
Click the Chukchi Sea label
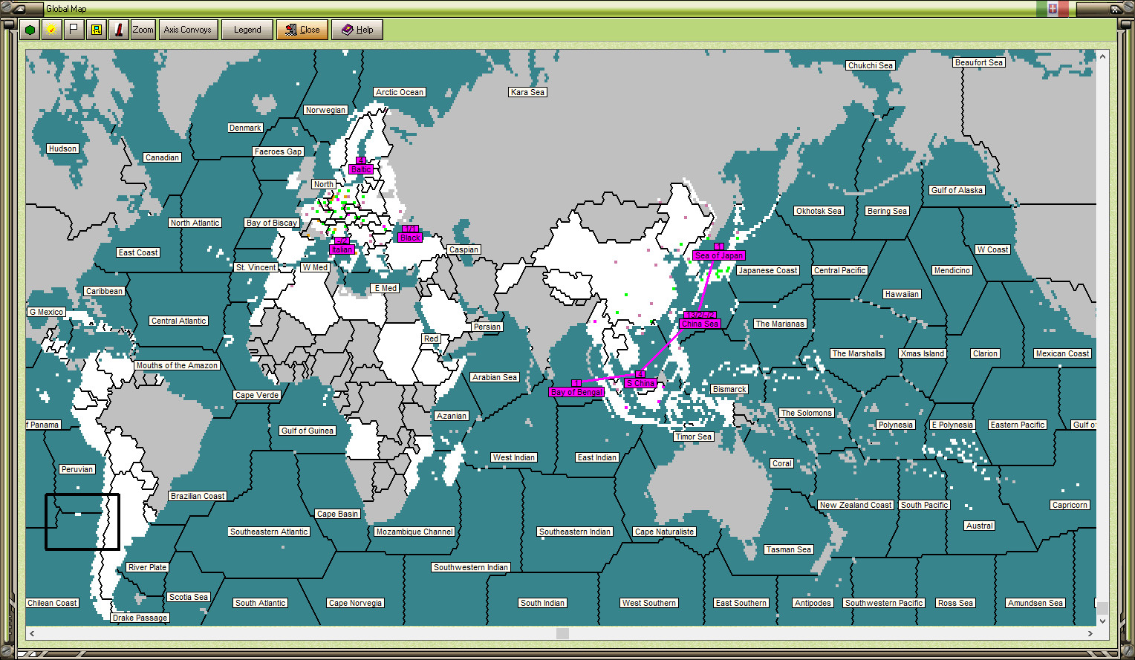point(871,65)
